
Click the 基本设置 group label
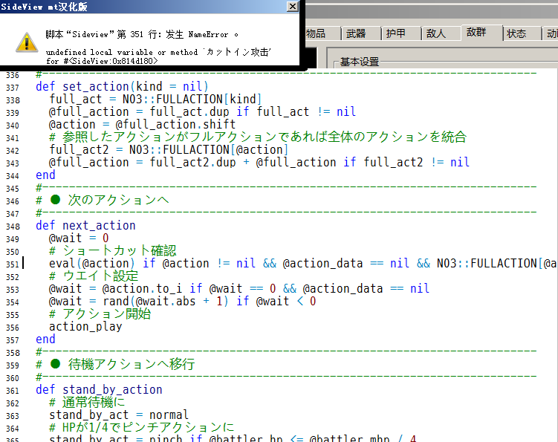tap(360, 62)
